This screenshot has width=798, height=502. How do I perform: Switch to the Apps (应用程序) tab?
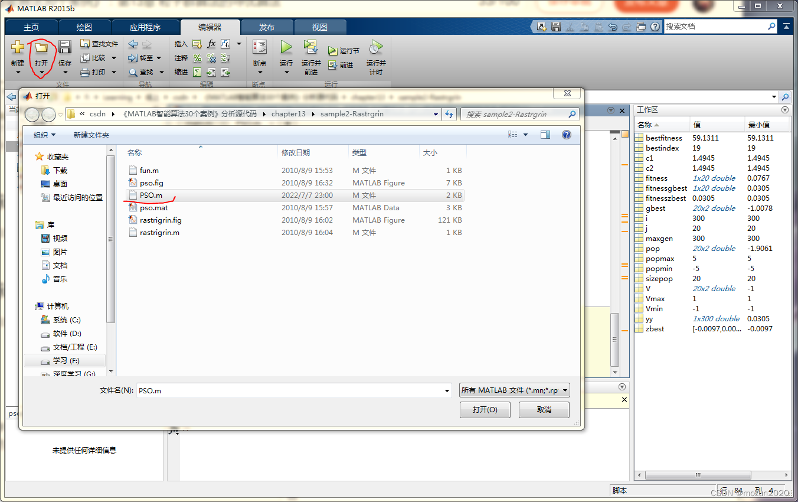[145, 27]
